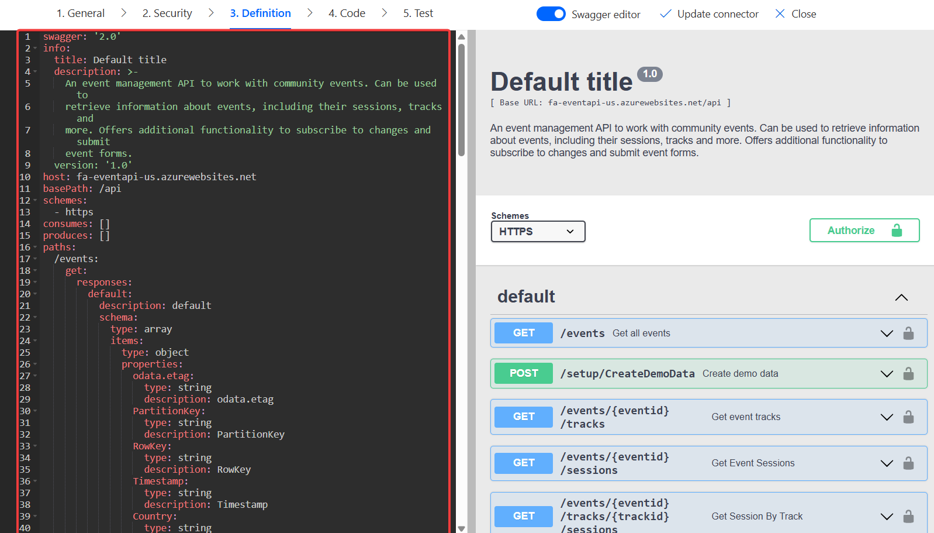The width and height of the screenshot is (934, 533).
Task: Click the 1.0 version badge
Action: tap(649, 74)
